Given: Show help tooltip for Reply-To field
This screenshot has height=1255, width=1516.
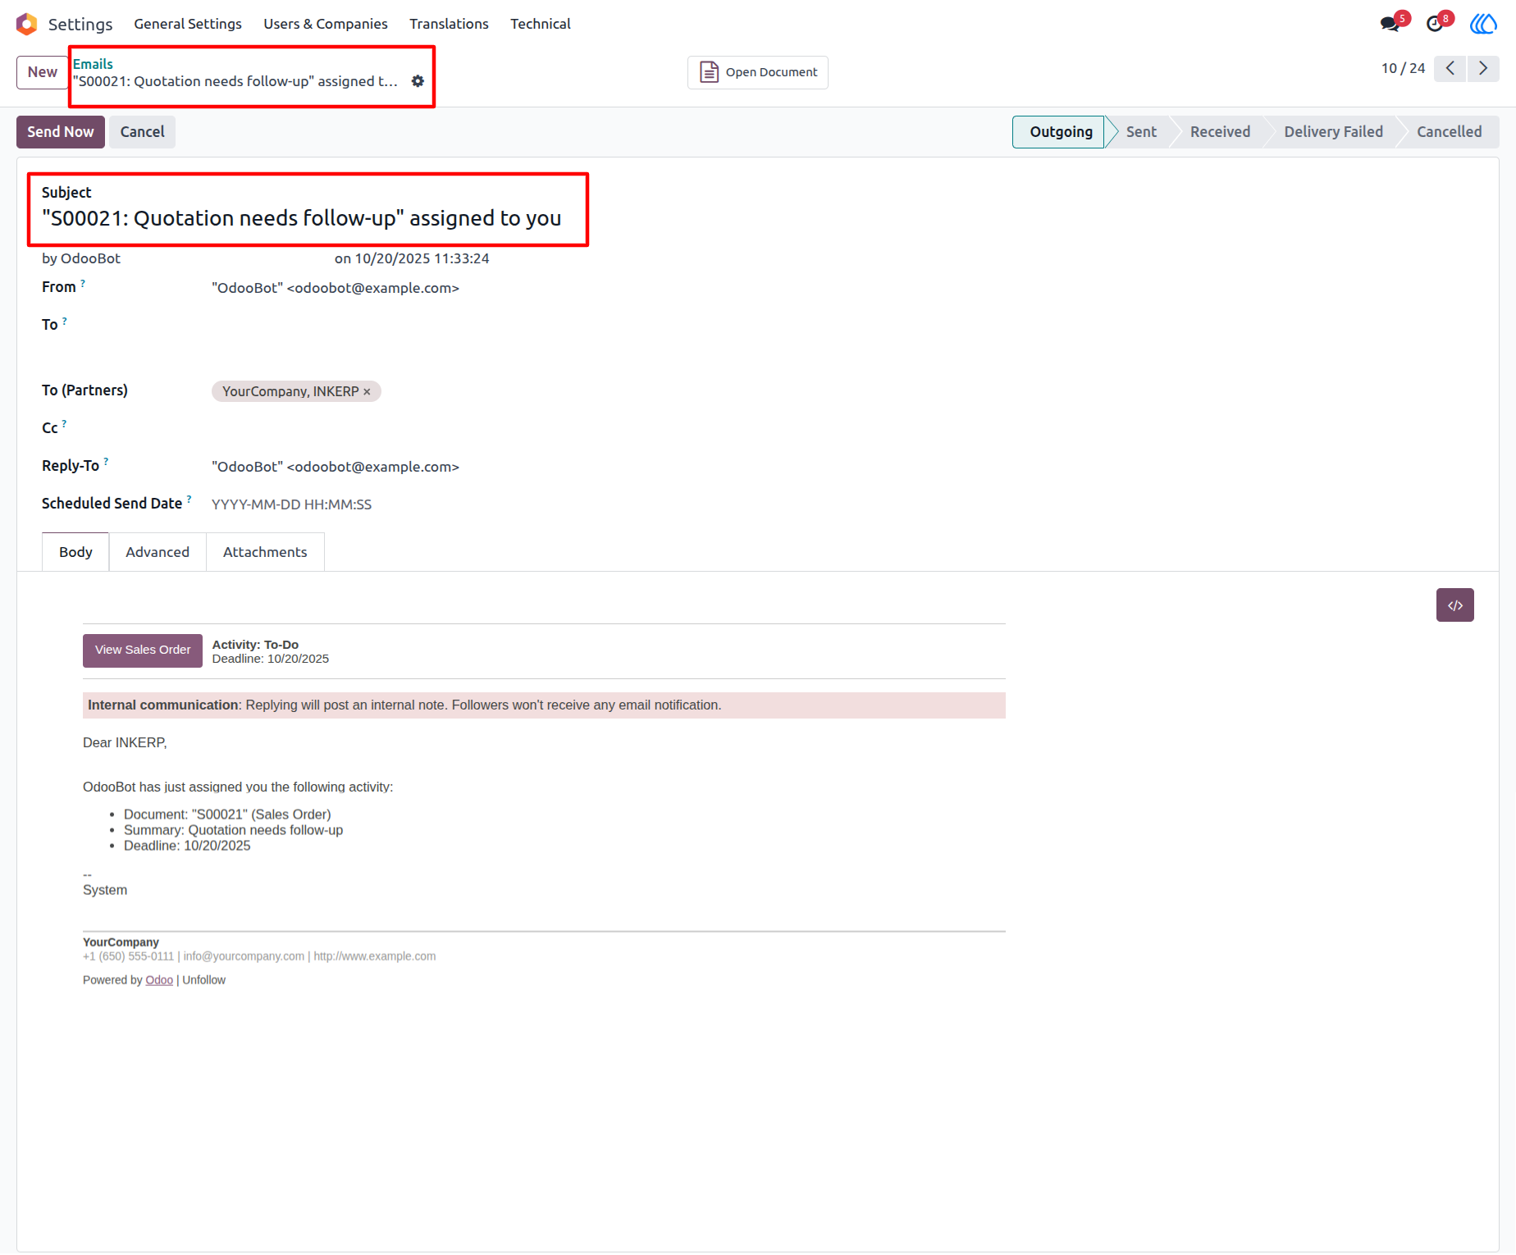Looking at the screenshot, I should (106, 462).
